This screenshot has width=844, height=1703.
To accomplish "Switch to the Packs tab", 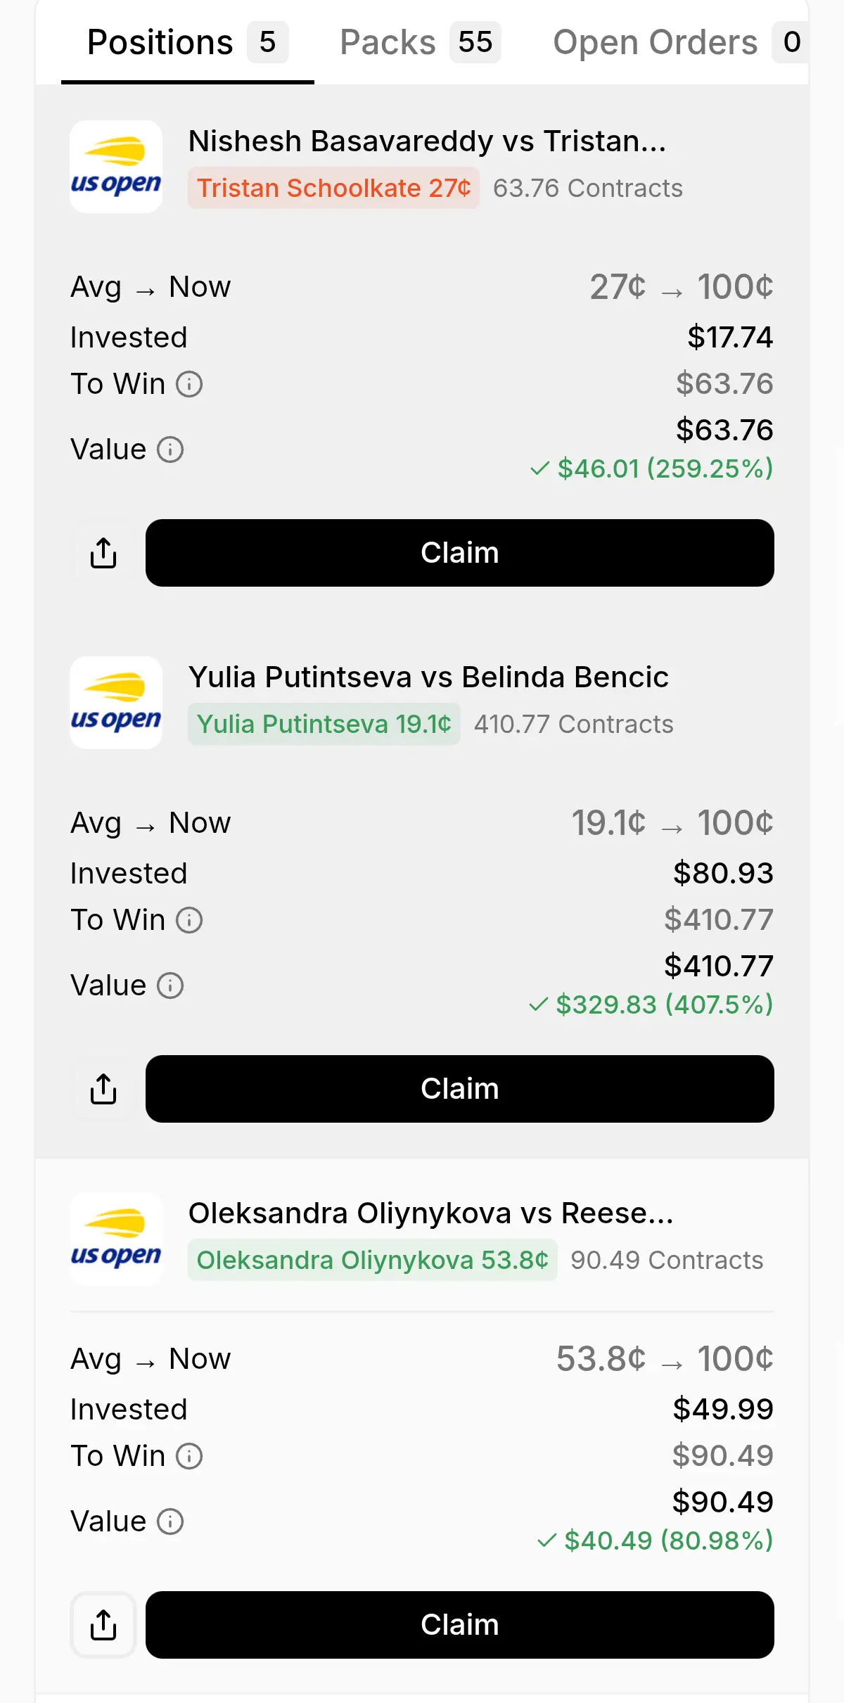I will click(420, 42).
